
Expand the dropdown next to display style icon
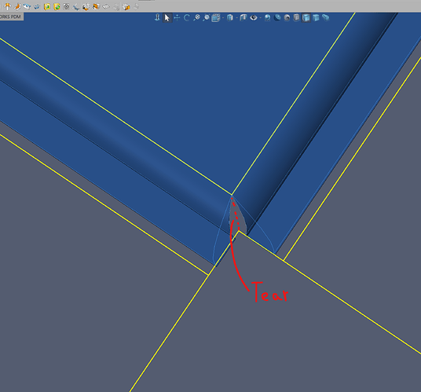pos(223,18)
